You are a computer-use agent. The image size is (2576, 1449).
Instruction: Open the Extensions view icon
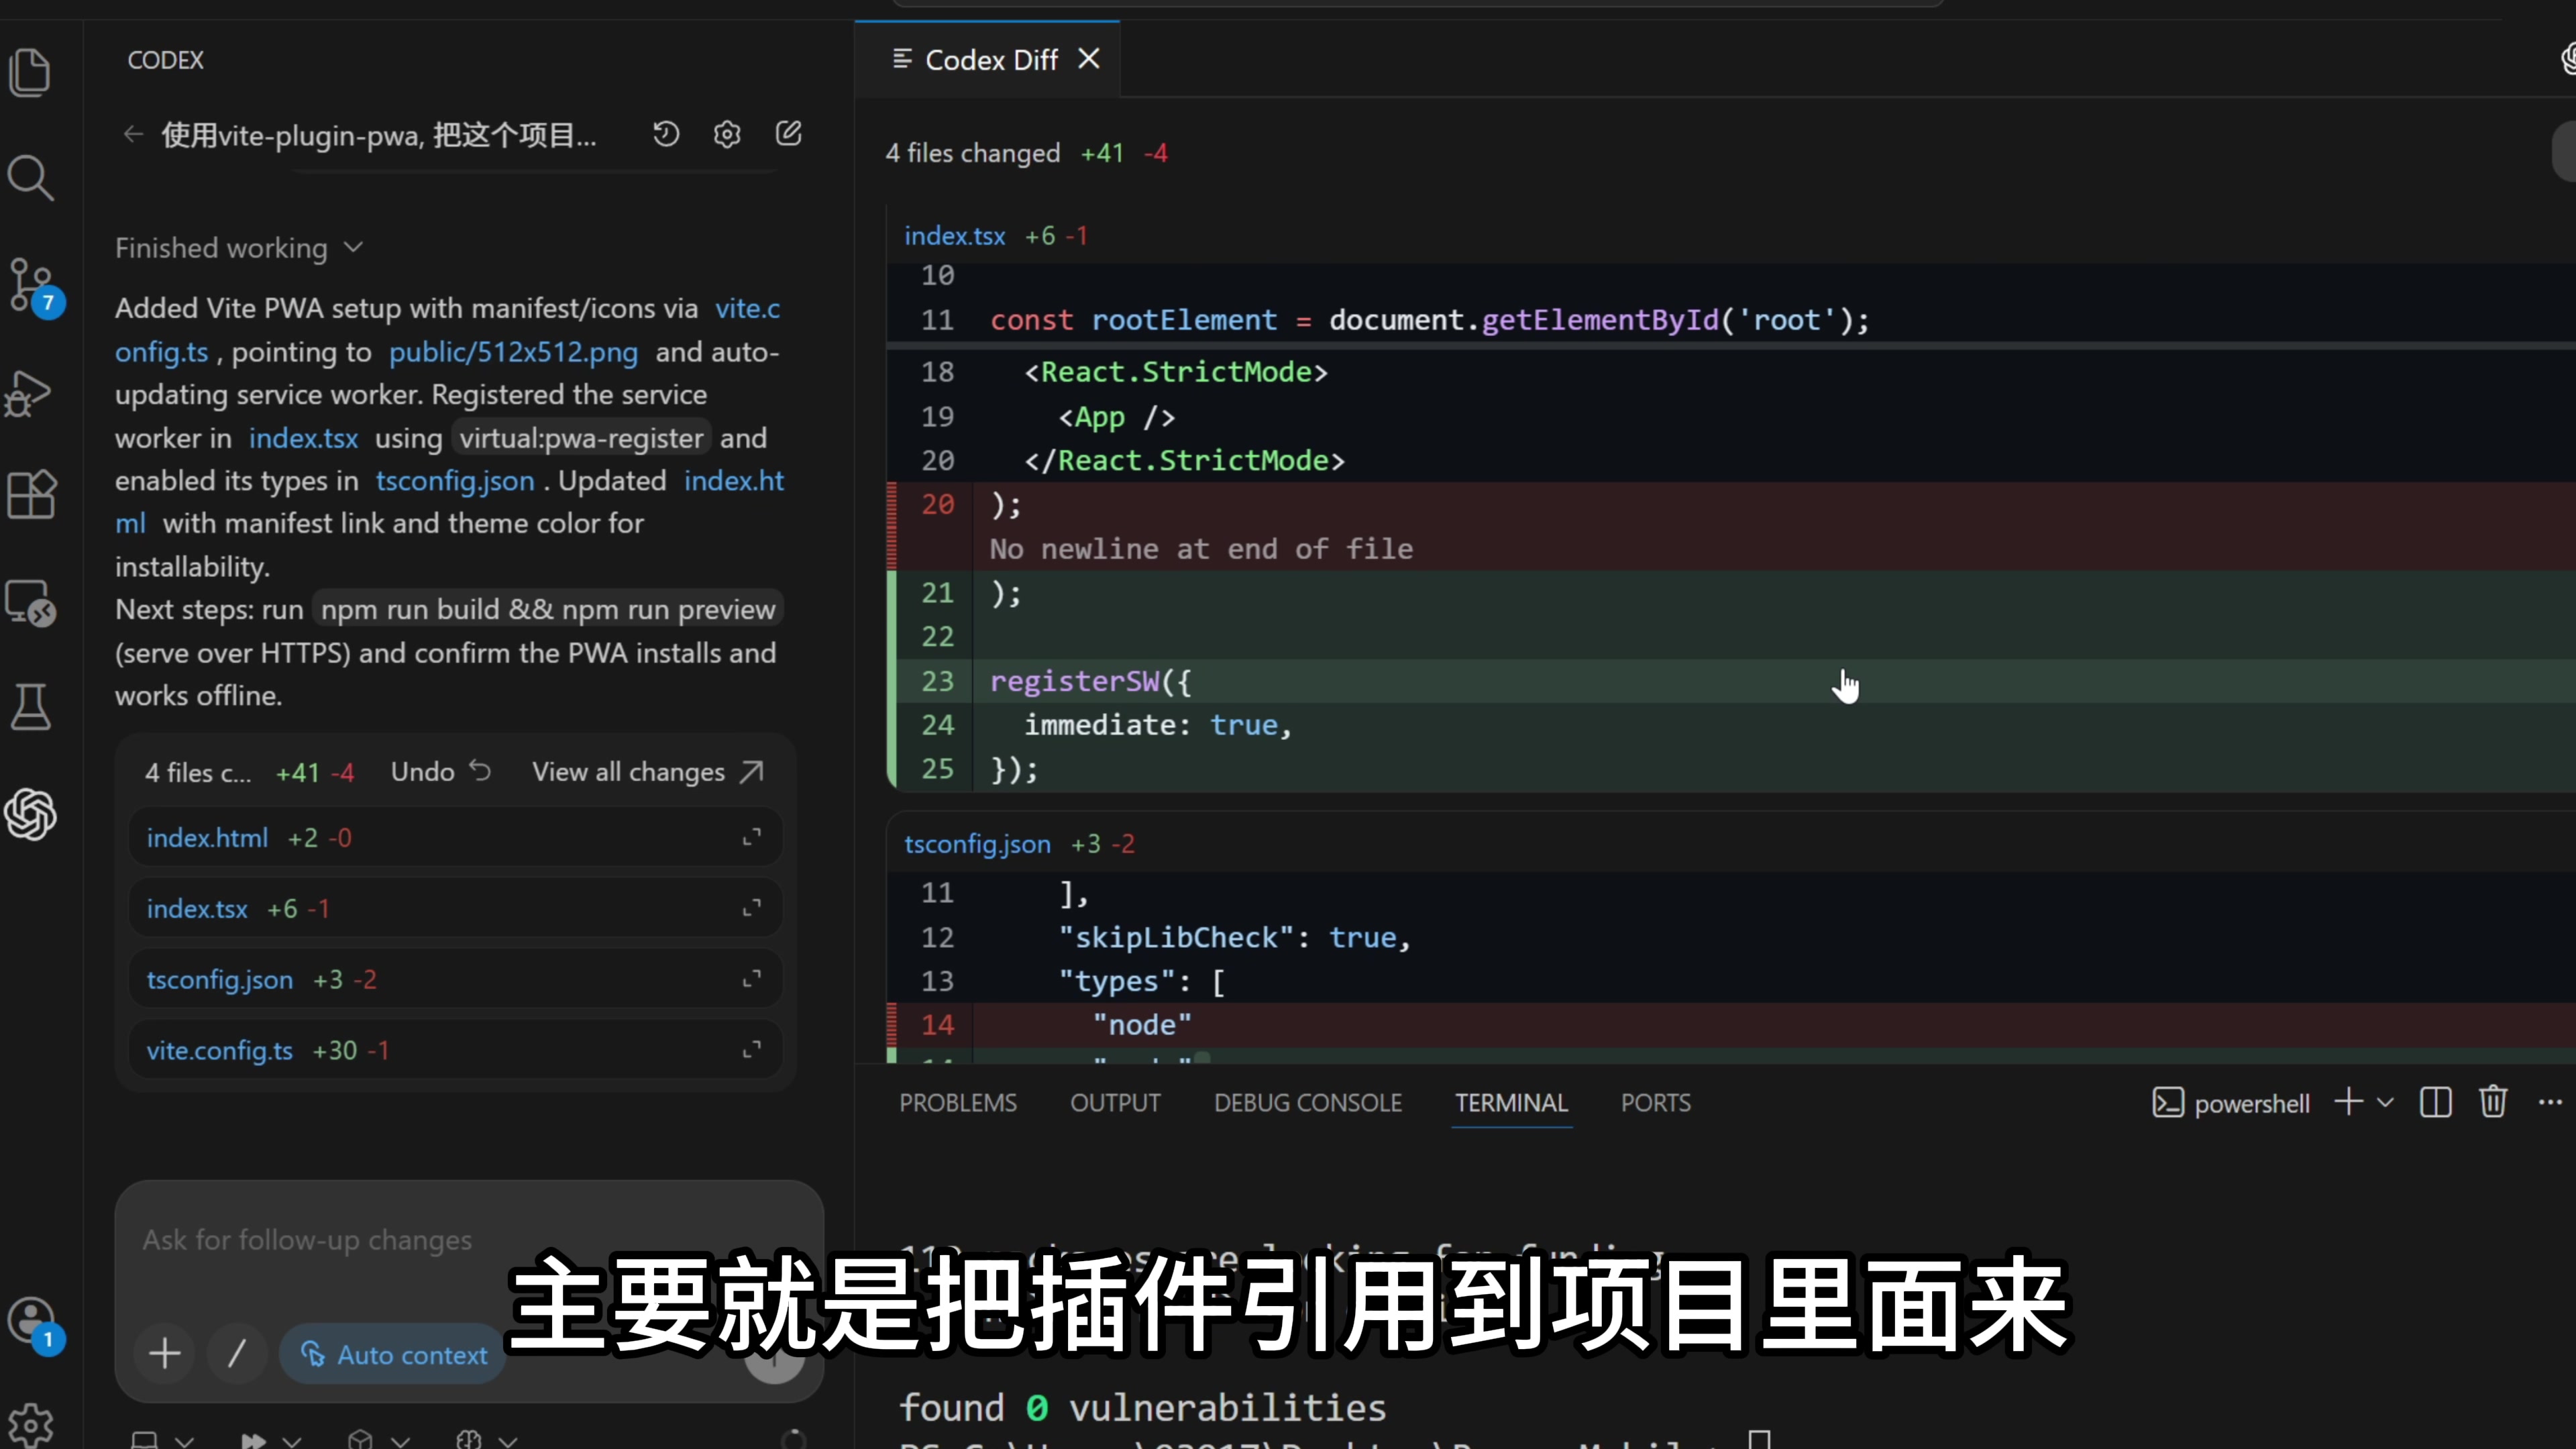tap(30, 495)
